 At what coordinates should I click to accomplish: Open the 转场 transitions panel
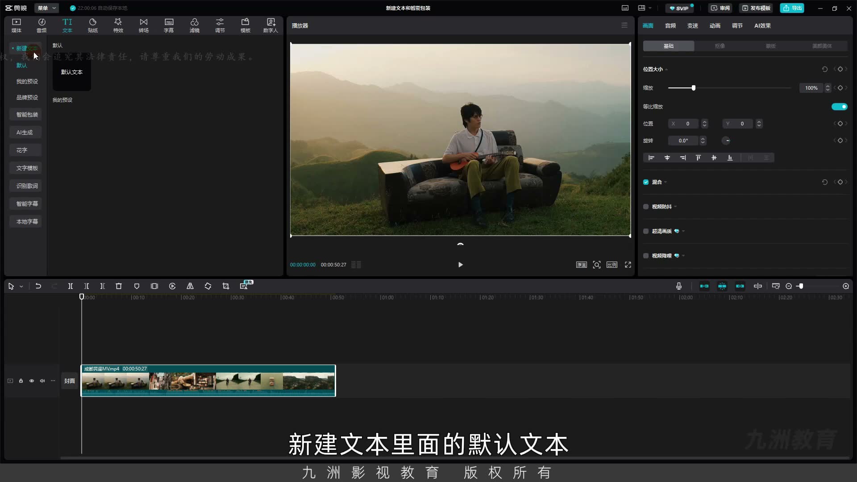click(144, 25)
